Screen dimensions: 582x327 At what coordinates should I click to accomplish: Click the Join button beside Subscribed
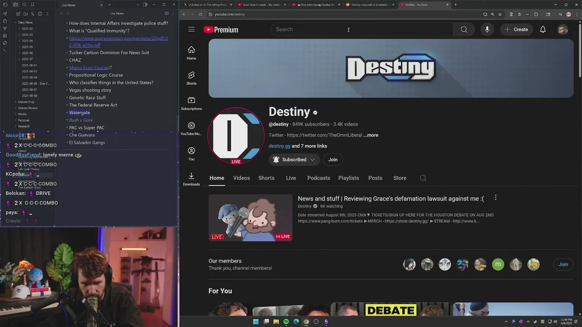point(333,159)
